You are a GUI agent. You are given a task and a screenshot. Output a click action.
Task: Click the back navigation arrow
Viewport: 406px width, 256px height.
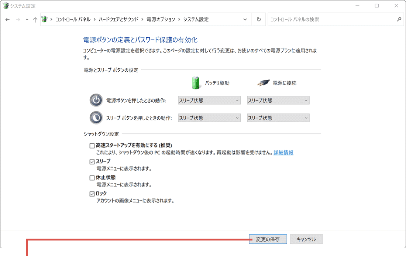(x=7, y=20)
